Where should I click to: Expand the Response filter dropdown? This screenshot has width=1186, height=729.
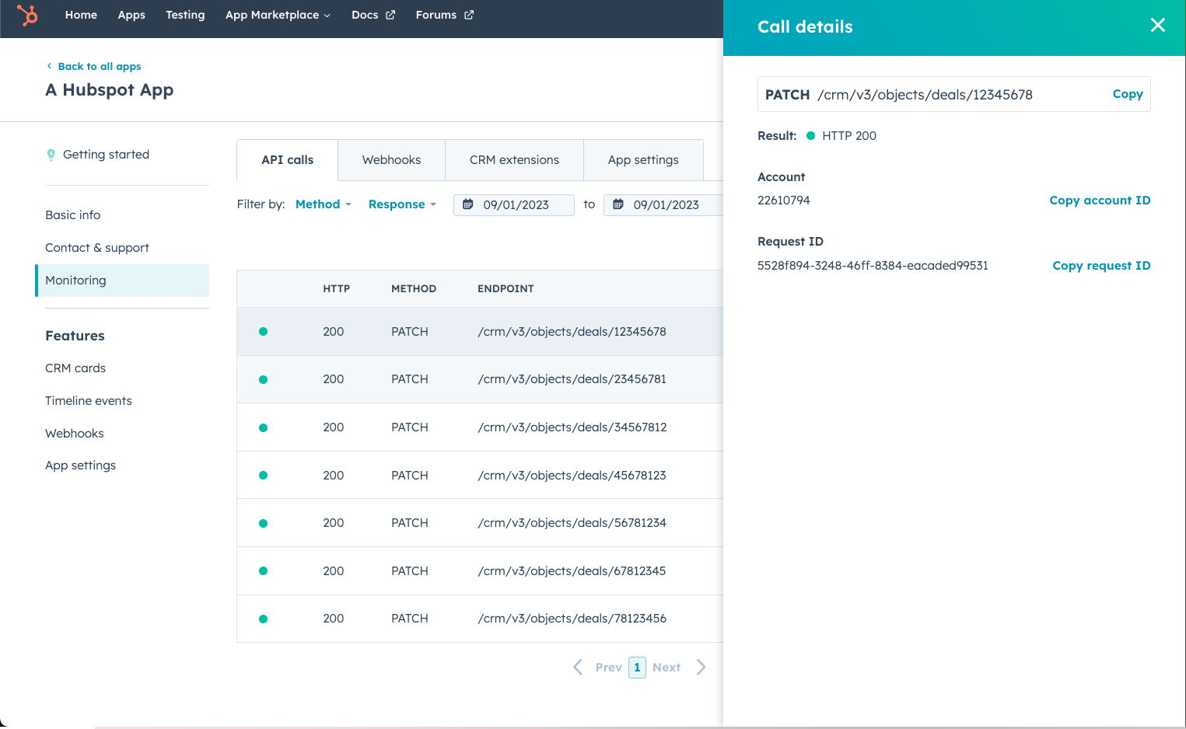pyautogui.click(x=402, y=204)
